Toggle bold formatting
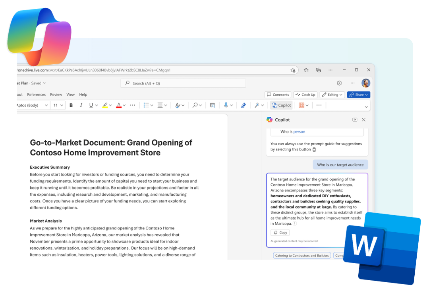This screenshot has width=429, height=291. coord(71,105)
